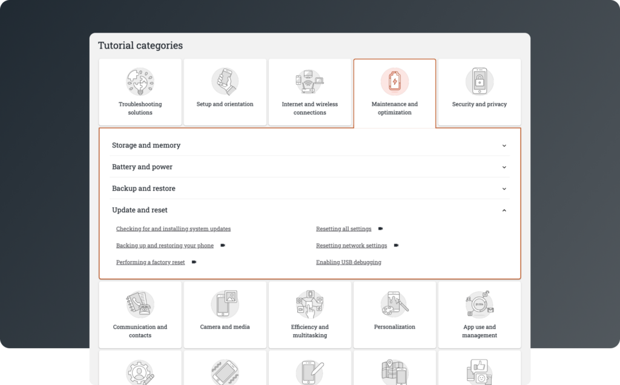Click the thumbs-up feedback icon

tap(480, 372)
